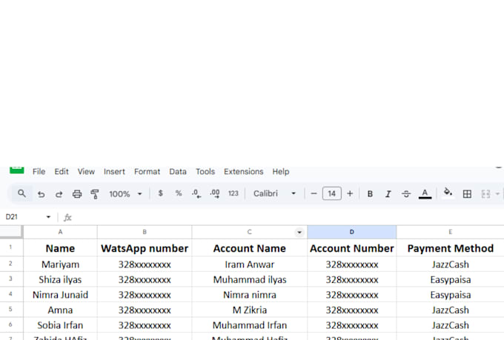Select the cell 'Iram Anwar'
Screen dimensions: 504x340
pos(250,264)
